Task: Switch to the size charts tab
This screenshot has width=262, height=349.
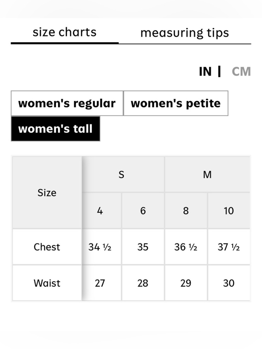Action: (64, 32)
